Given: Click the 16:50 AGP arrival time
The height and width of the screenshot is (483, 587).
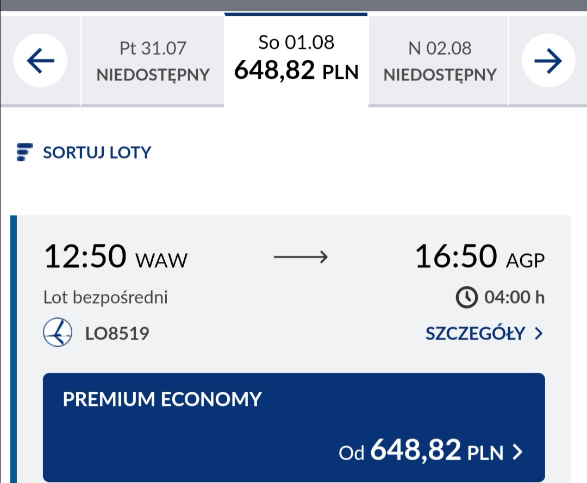Looking at the screenshot, I should (480, 256).
